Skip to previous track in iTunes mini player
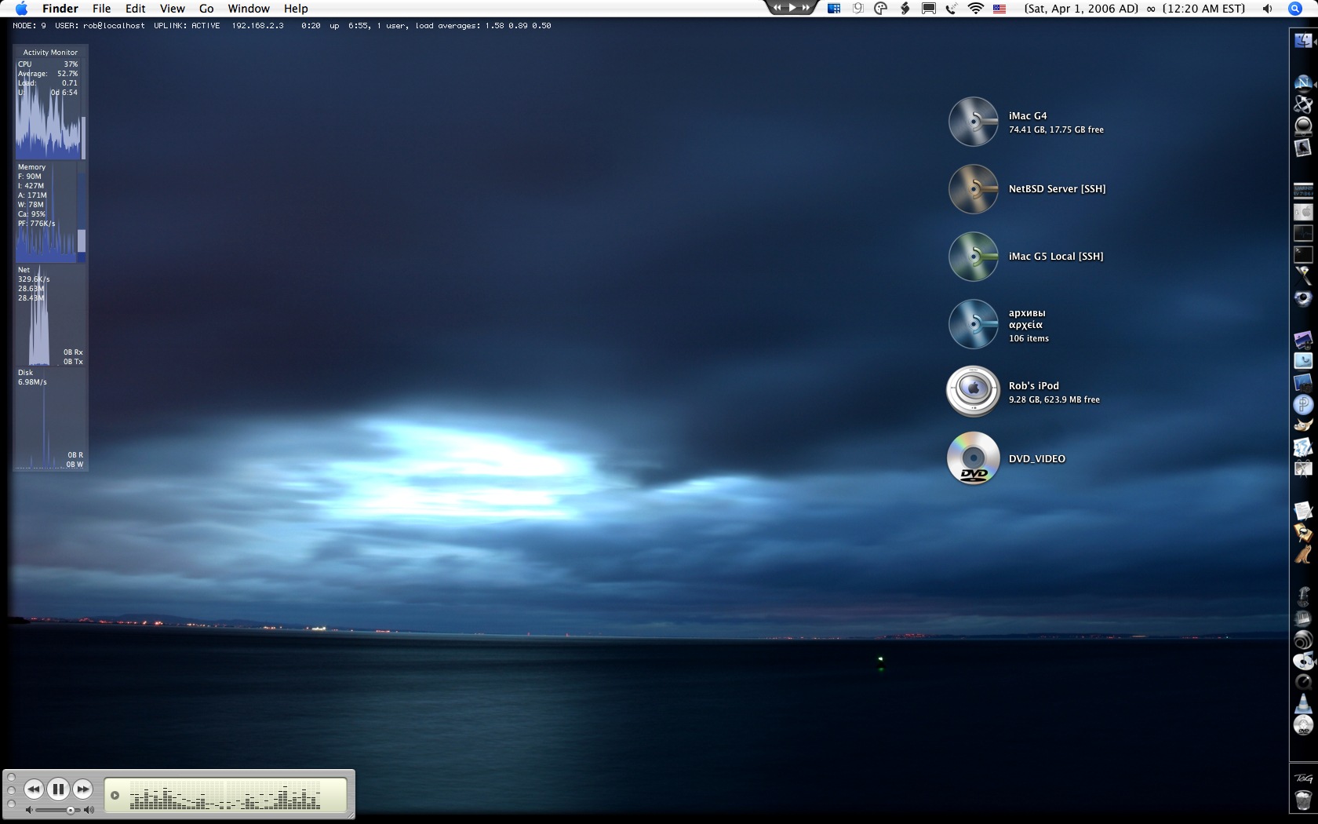This screenshot has width=1318, height=824. click(34, 789)
